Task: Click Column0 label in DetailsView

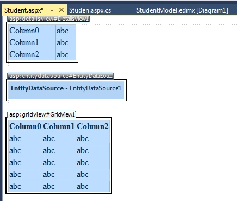Action: pos(32,31)
